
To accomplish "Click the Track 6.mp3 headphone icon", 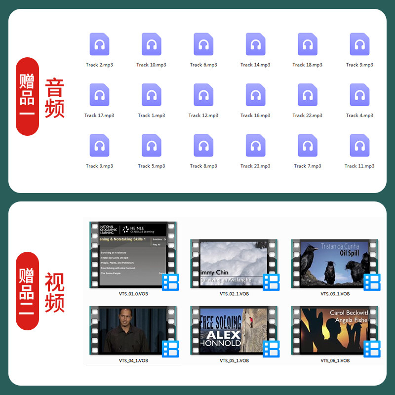I will [203, 44].
